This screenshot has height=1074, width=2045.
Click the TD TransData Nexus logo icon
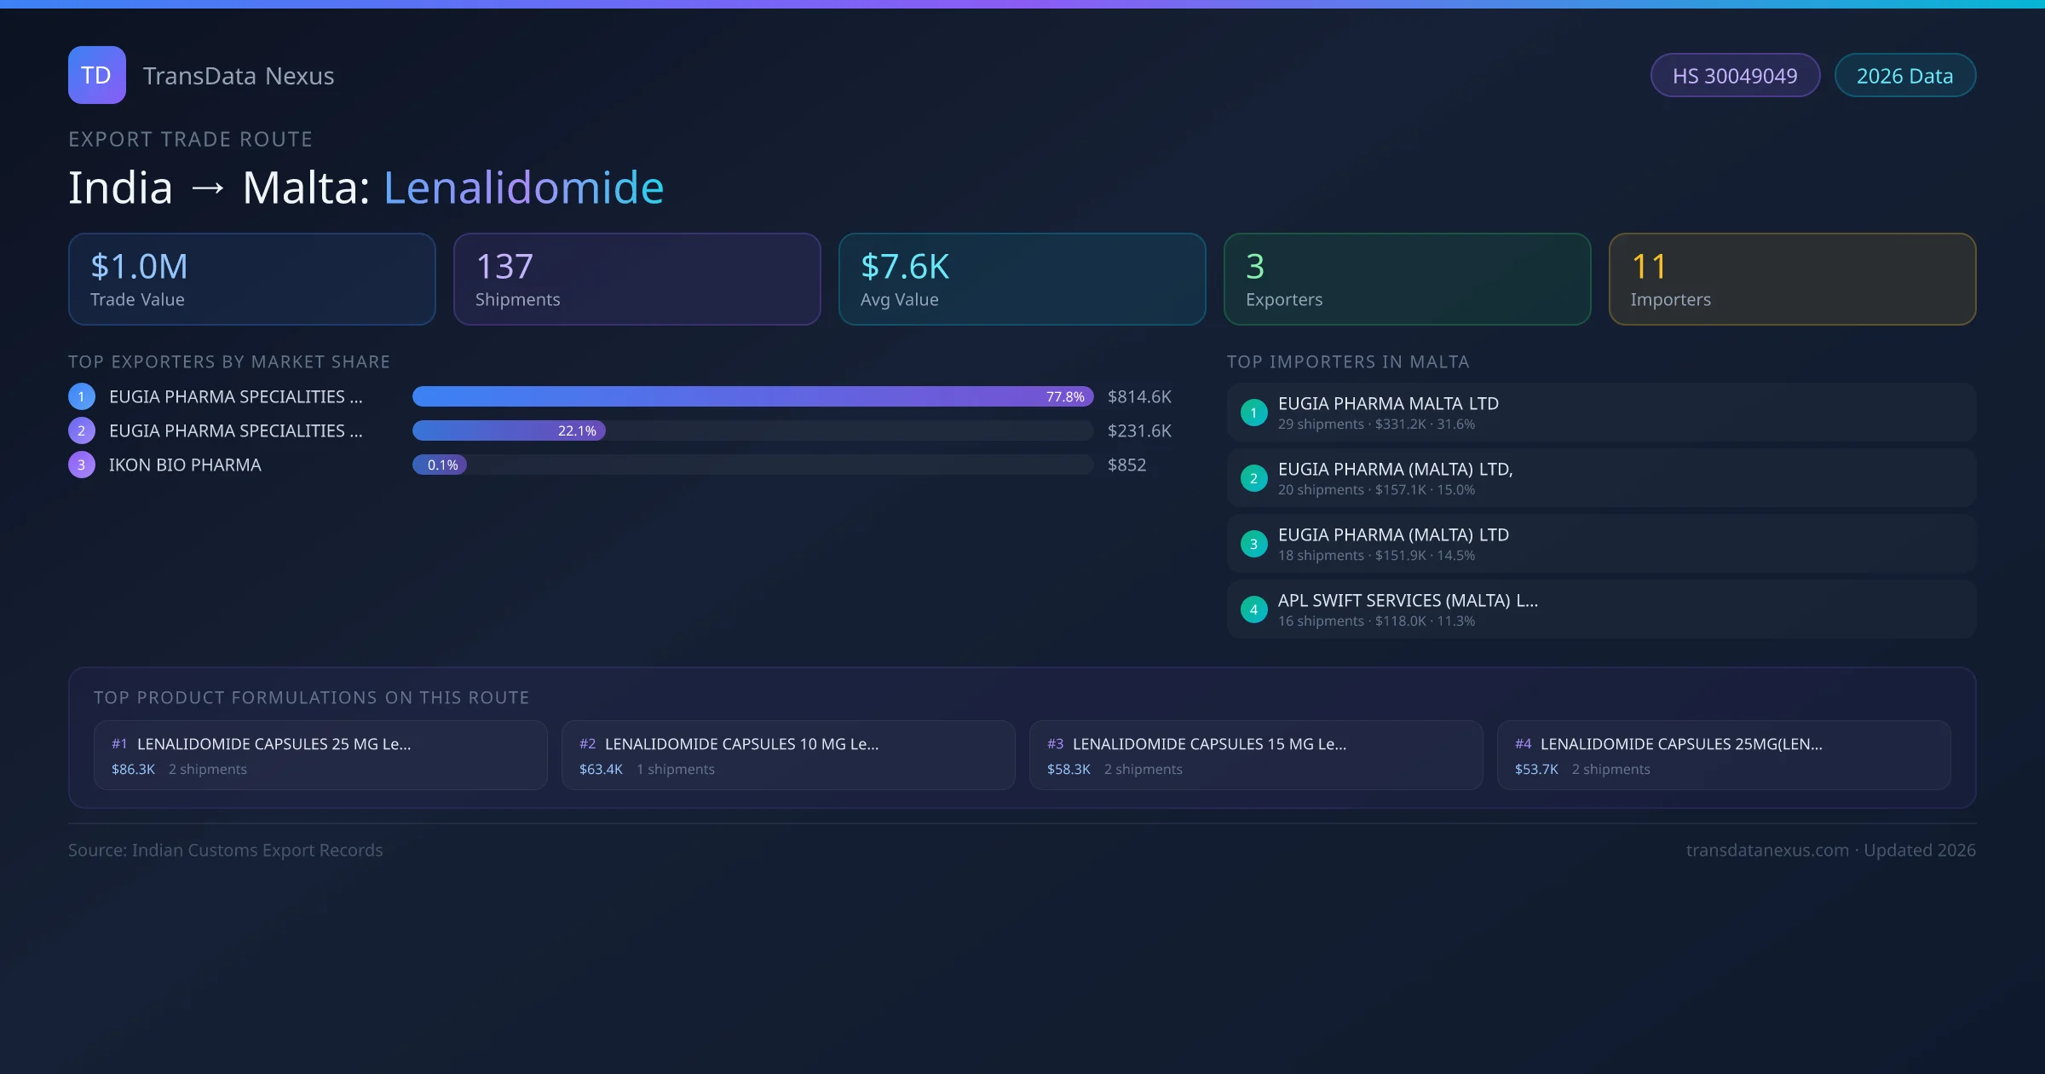click(x=96, y=75)
